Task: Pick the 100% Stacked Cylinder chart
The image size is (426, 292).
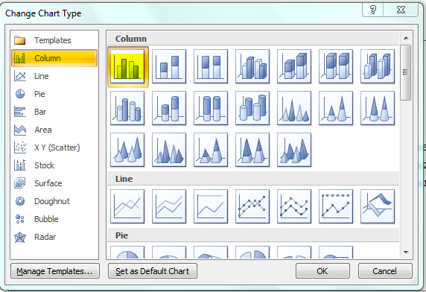Action: click(x=211, y=108)
